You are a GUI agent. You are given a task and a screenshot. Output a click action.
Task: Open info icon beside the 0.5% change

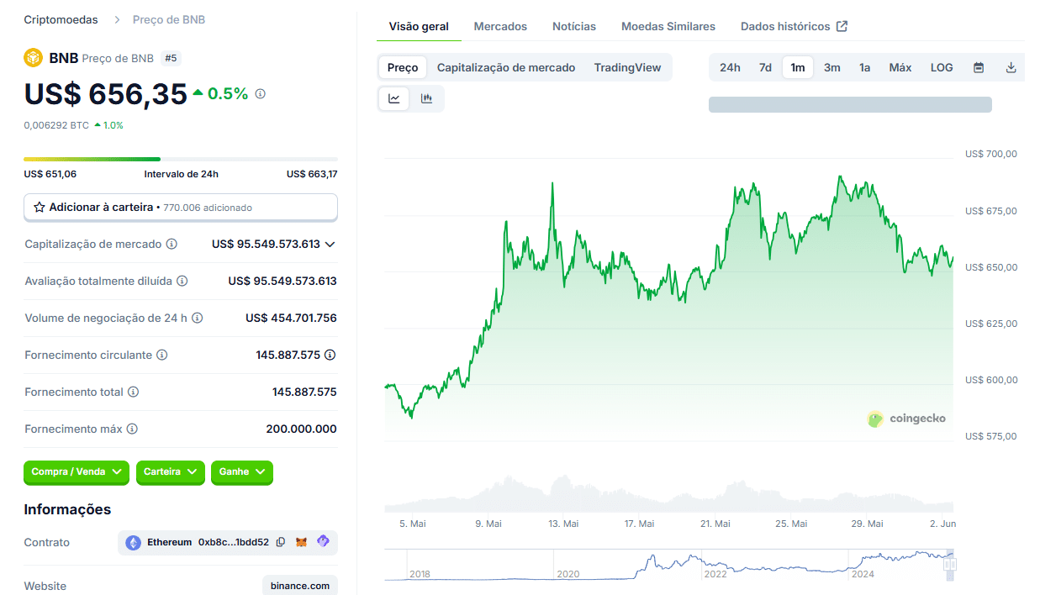pyautogui.click(x=261, y=94)
